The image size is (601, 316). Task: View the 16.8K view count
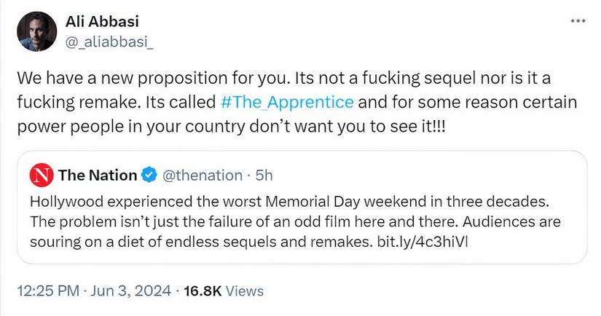(x=203, y=291)
